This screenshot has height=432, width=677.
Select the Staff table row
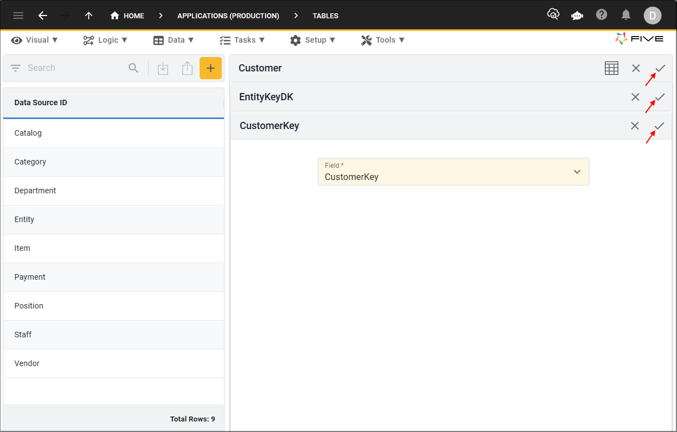[x=114, y=335]
